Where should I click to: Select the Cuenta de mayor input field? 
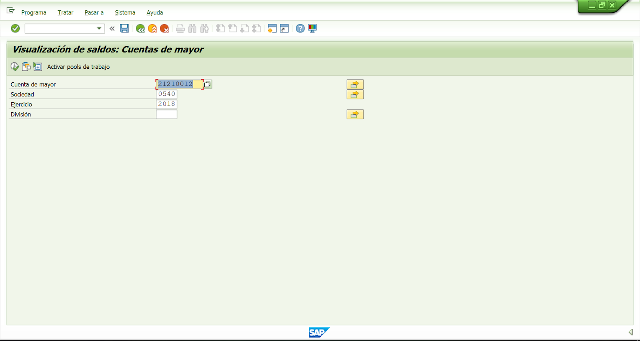click(x=180, y=84)
